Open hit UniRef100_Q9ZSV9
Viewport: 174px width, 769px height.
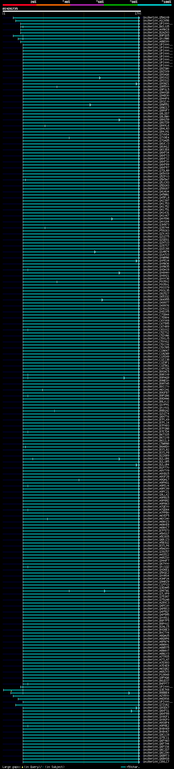tap(156, 72)
